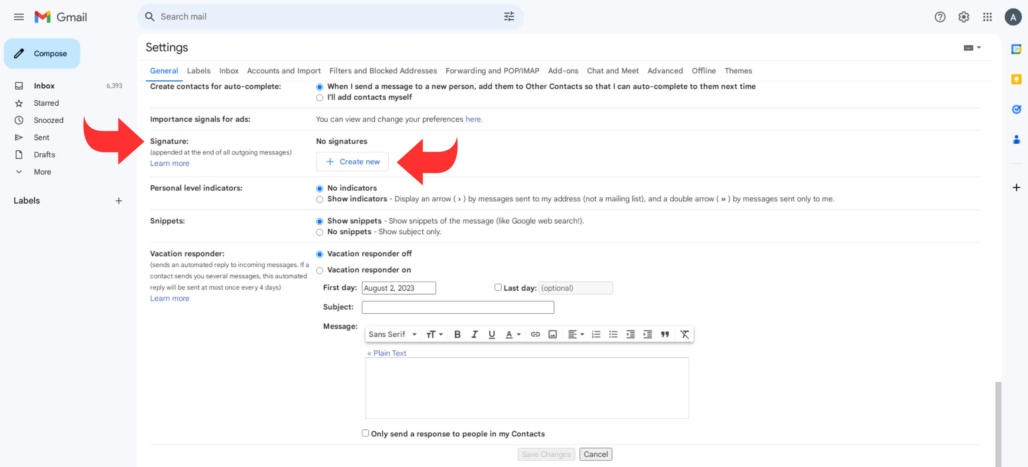1028x467 pixels.
Task: Open Forwarding and POP/IMAP tab
Action: [492, 71]
